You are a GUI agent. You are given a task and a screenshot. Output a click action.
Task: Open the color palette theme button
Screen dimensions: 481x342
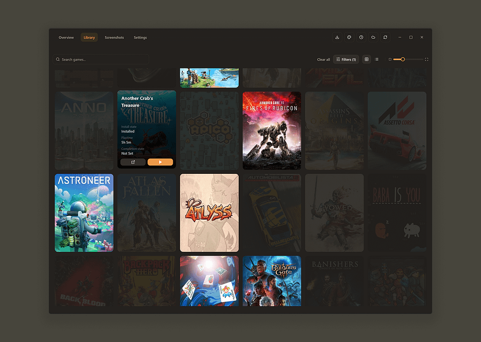click(349, 38)
